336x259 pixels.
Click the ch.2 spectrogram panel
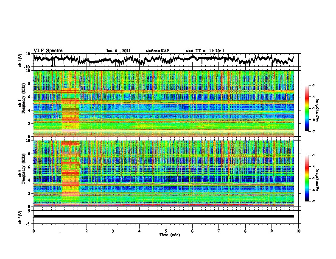coord(163,174)
